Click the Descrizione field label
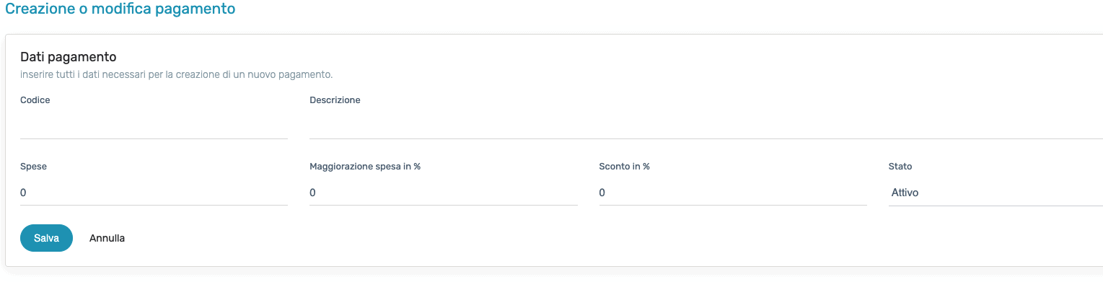The image size is (1103, 282). coord(335,100)
